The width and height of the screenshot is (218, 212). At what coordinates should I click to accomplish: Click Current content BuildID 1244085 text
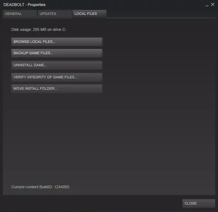pyautogui.click(x=40, y=187)
